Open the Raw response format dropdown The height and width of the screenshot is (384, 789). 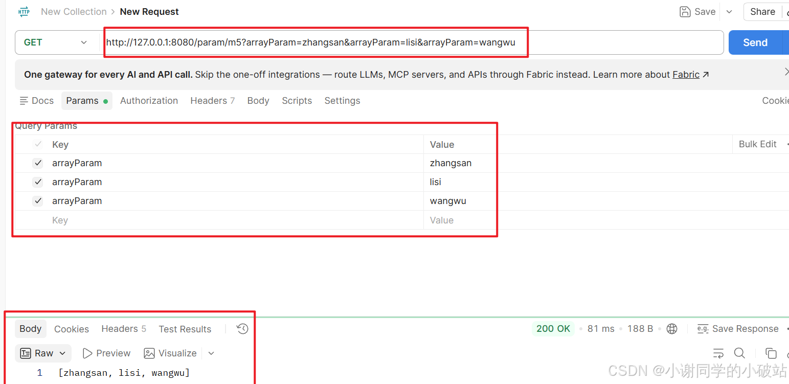click(44, 353)
